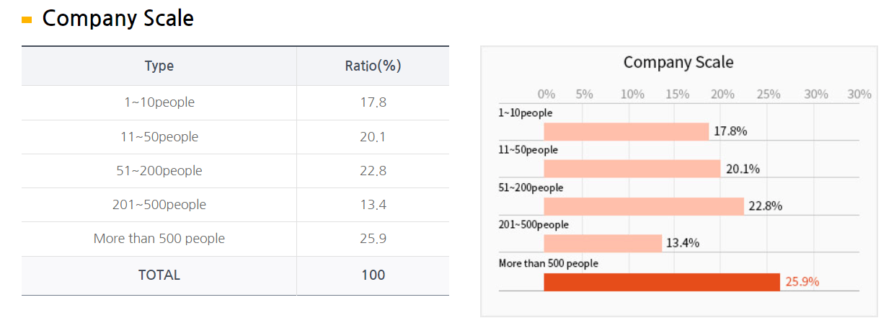Select the 11~50people table row label
This screenshot has height=331, width=894.
click(x=159, y=136)
